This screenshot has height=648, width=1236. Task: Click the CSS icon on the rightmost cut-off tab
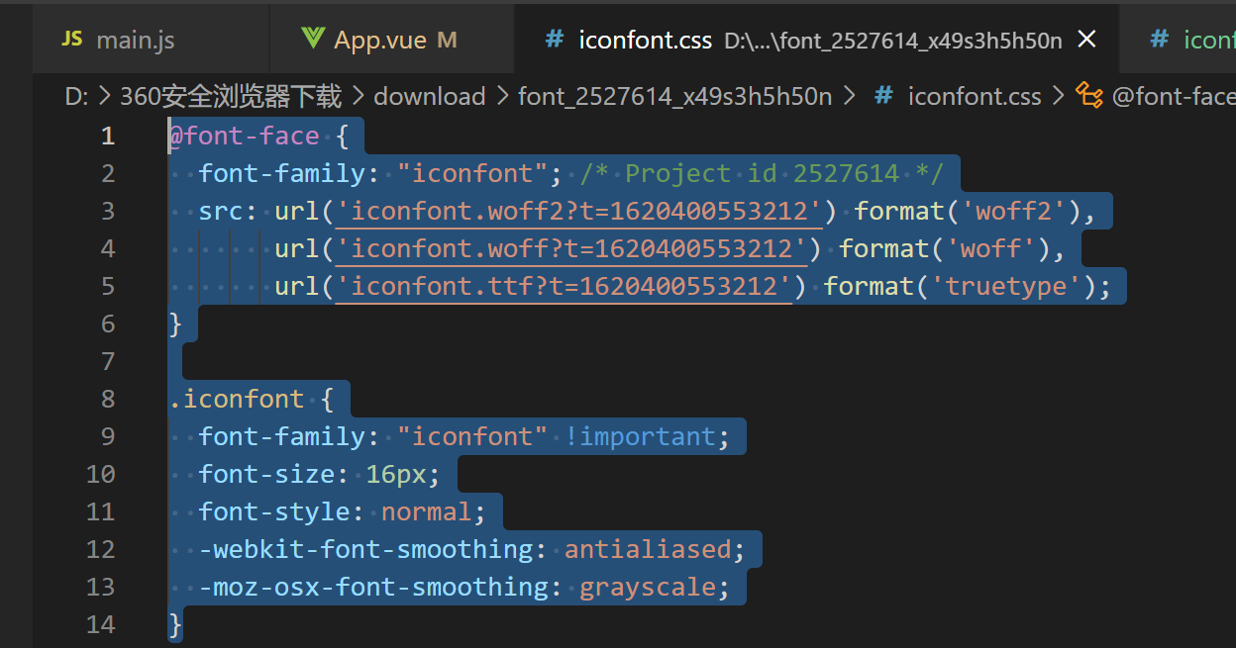pos(1159,39)
